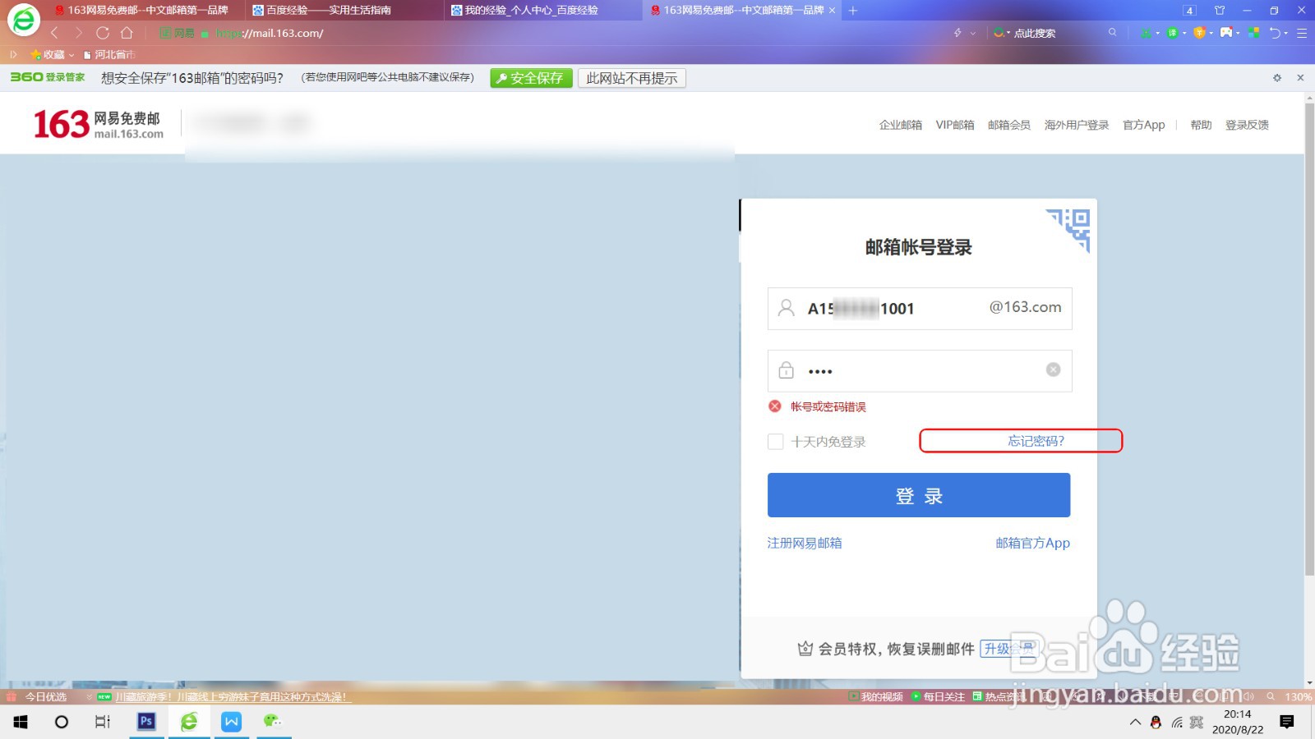The height and width of the screenshot is (739, 1315).
Task: Click the 忘记密码? link
Action: click(x=1036, y=441)
